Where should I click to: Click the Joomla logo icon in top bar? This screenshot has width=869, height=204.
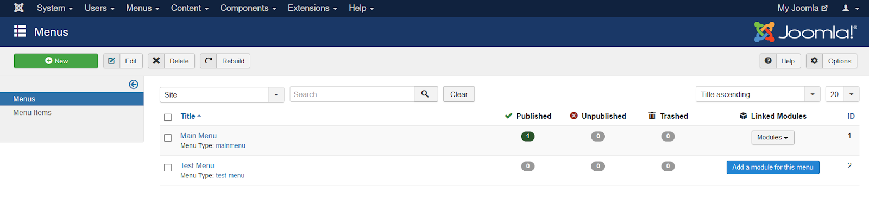[x=19, y=8]
